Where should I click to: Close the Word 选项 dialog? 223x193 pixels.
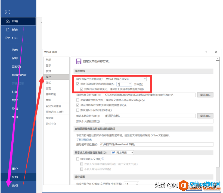pos(216,52)
